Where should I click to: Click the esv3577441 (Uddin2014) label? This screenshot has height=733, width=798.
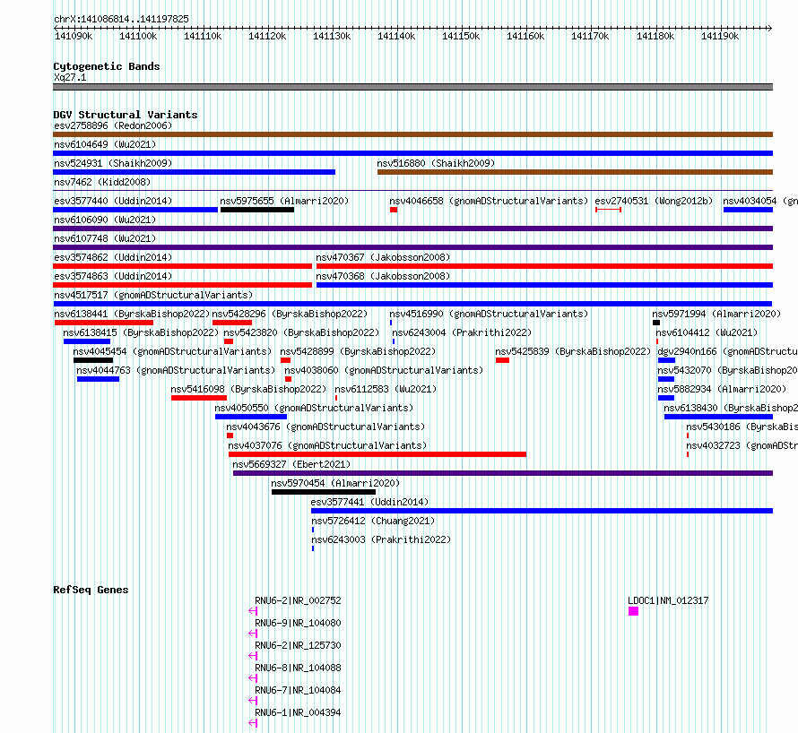[x=369, y=502]
